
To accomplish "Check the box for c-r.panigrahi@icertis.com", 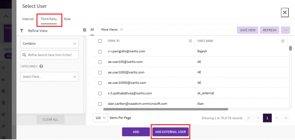I will [100, 51].
